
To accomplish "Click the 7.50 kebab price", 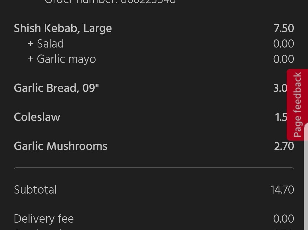I will coord(284,28).
